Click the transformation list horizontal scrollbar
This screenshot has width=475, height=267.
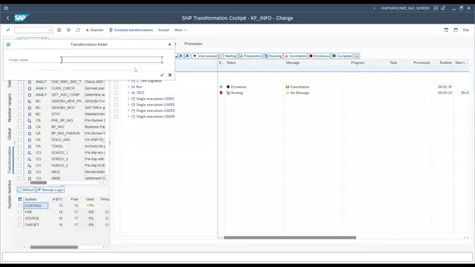click(x=39, y=182)
